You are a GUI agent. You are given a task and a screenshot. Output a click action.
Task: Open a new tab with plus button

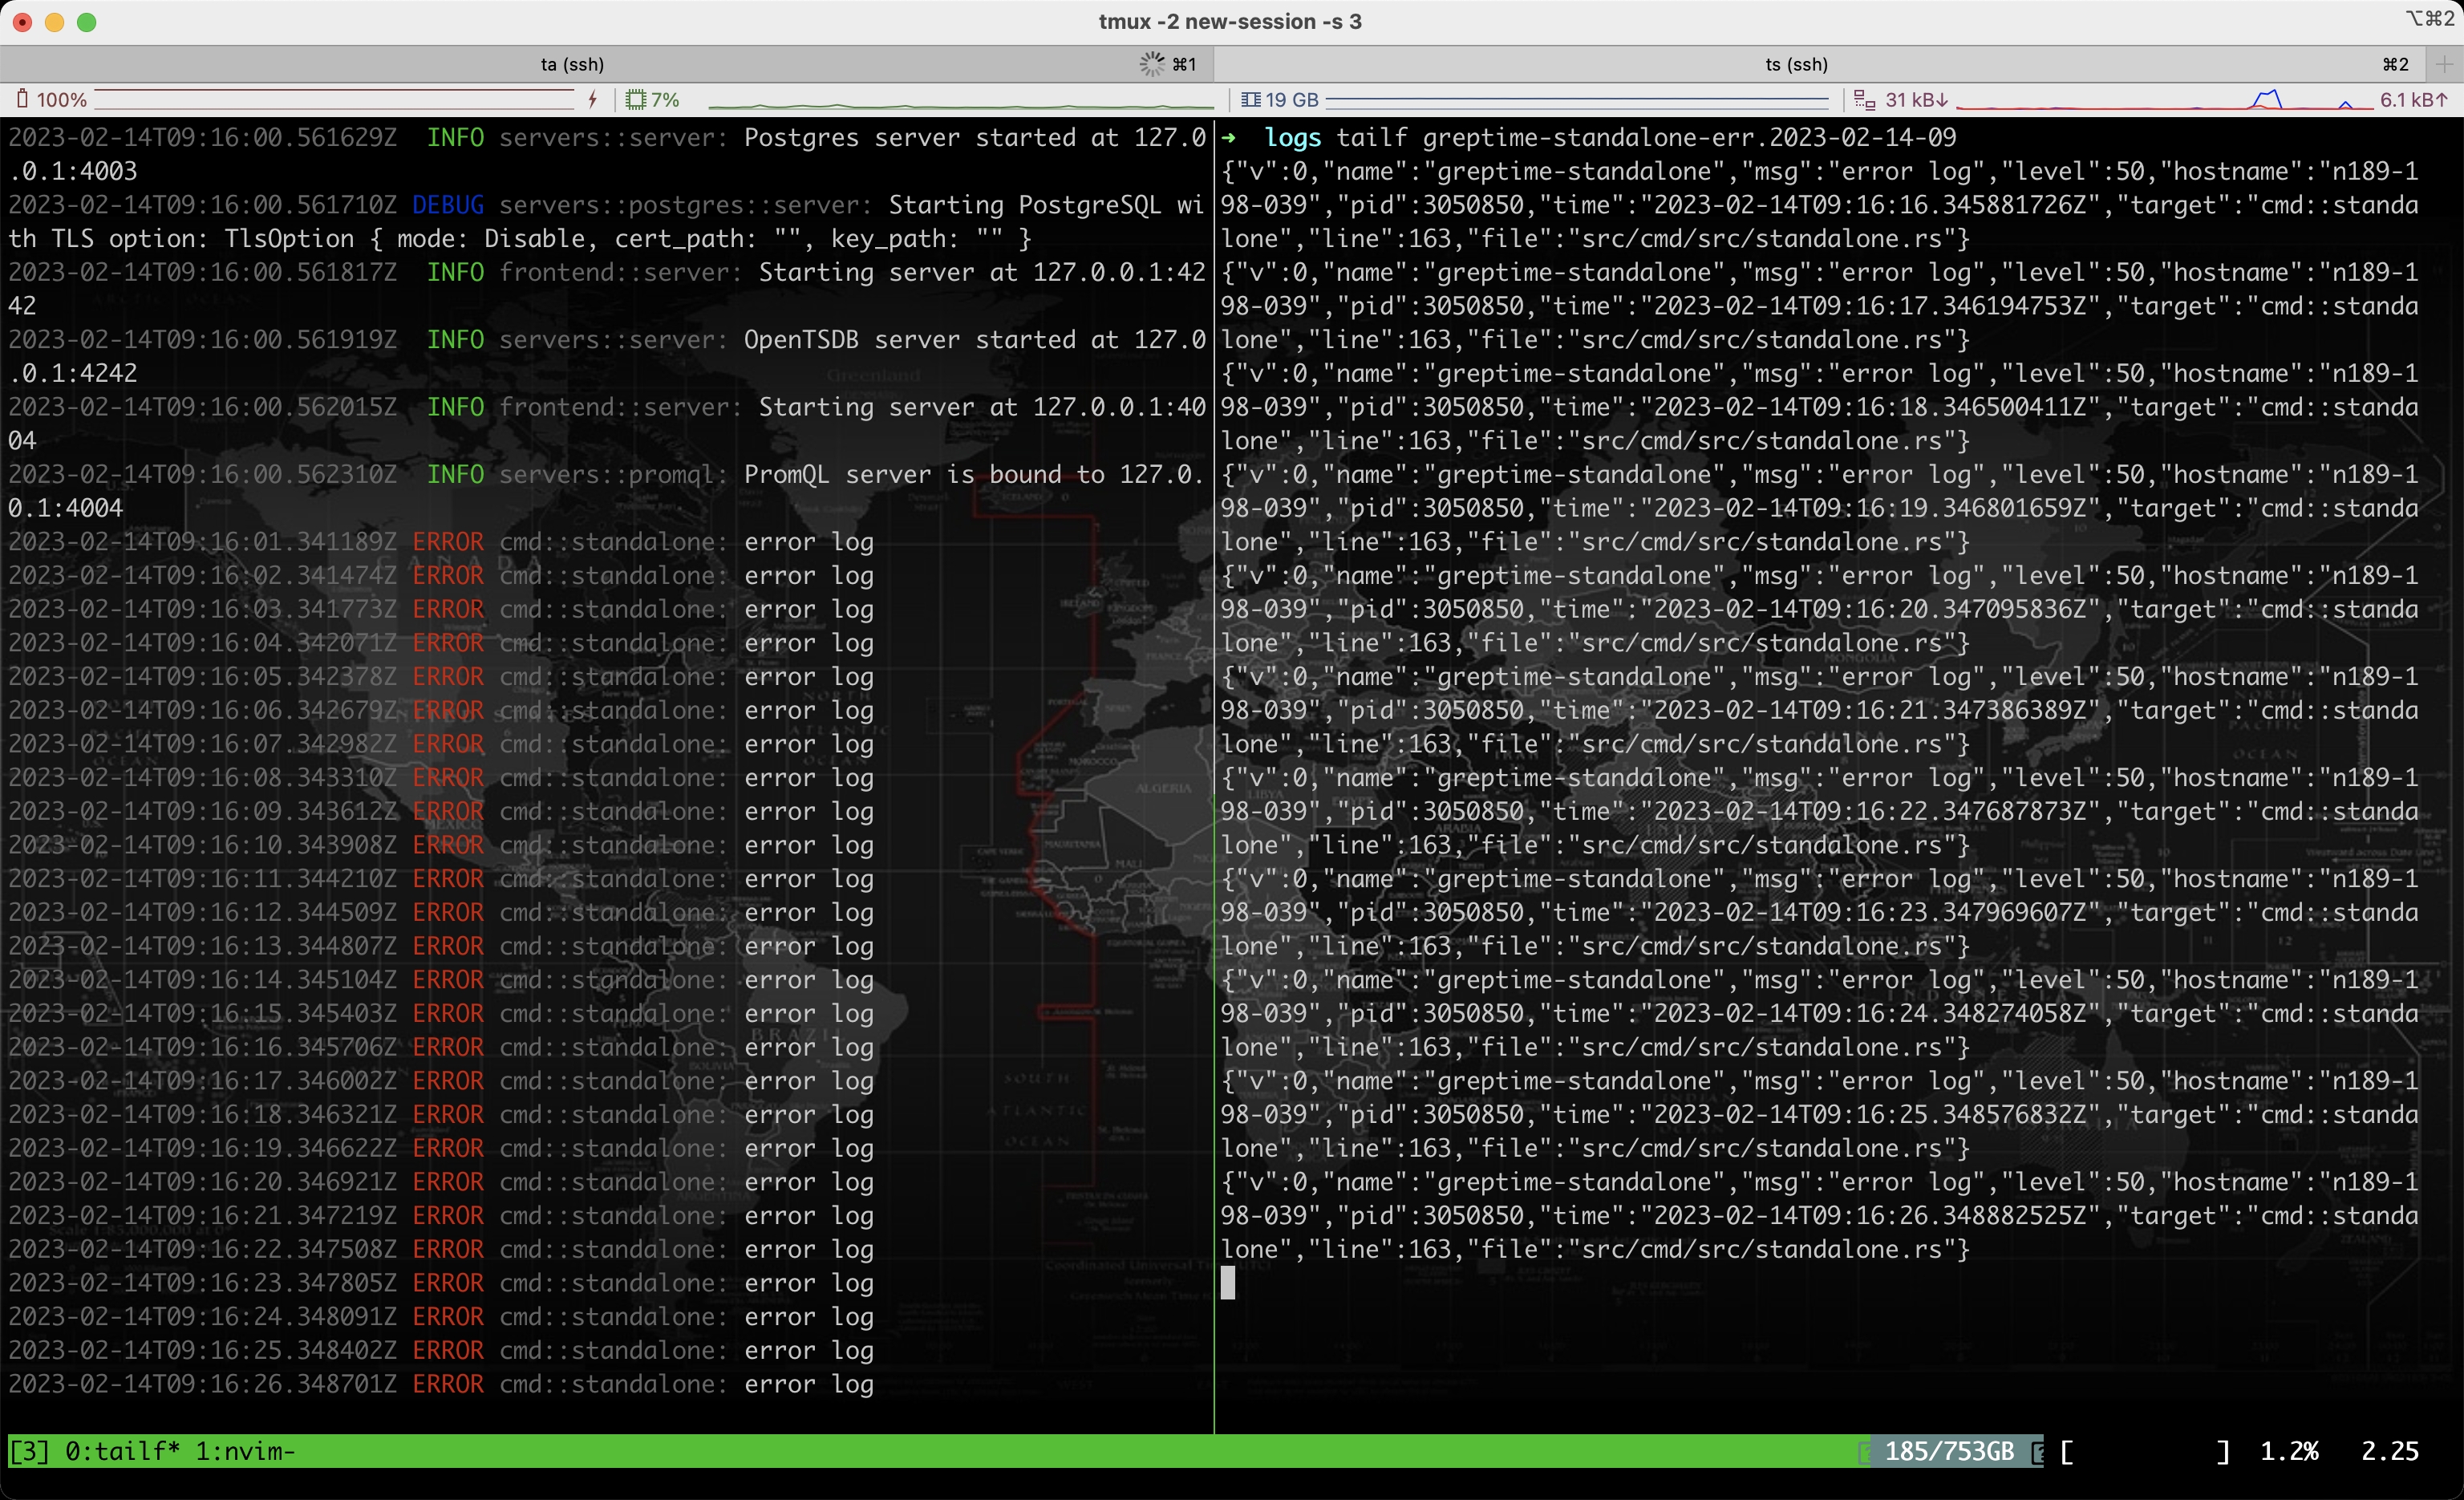tap(2443, 64)
